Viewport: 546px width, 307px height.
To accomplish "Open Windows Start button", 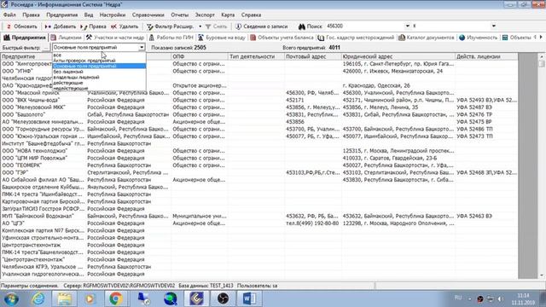I will [11, 299].
